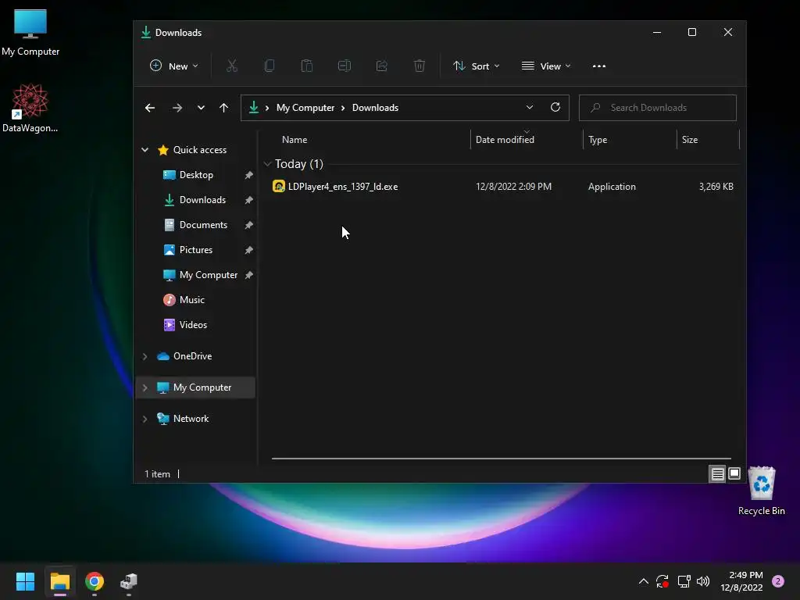The height and width of the screenshot is (600, 800).
Task: Click the Paste clipboard icon
Action: [x=306, y=66]
